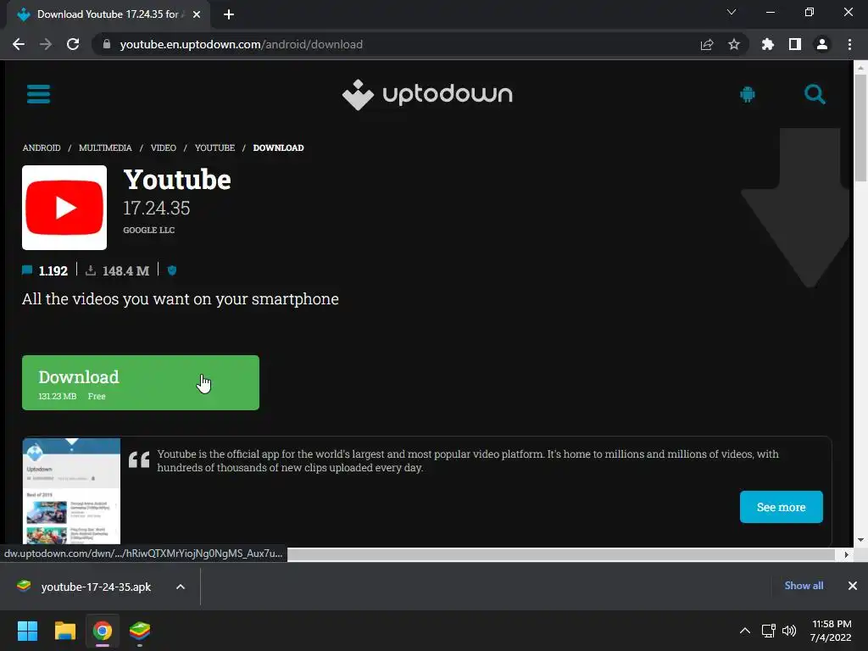Share this page via address bar icon
Screen dimensions: 868x651
[707, 44]
